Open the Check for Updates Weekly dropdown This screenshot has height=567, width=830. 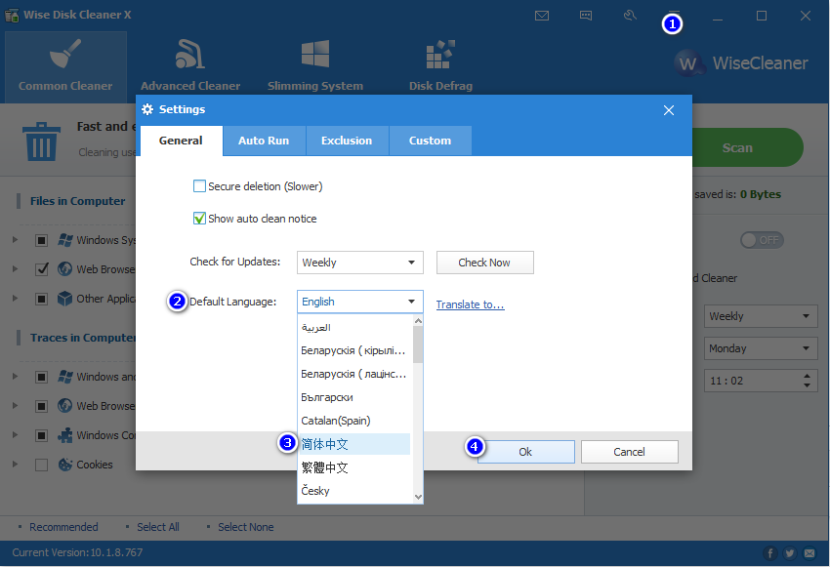[360, 263]
